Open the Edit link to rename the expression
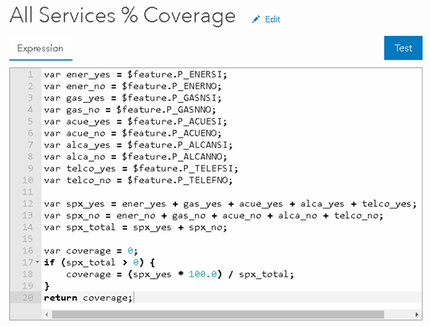Image resolution: width=430 pixels, height=326 pixels. pos(272,20)
